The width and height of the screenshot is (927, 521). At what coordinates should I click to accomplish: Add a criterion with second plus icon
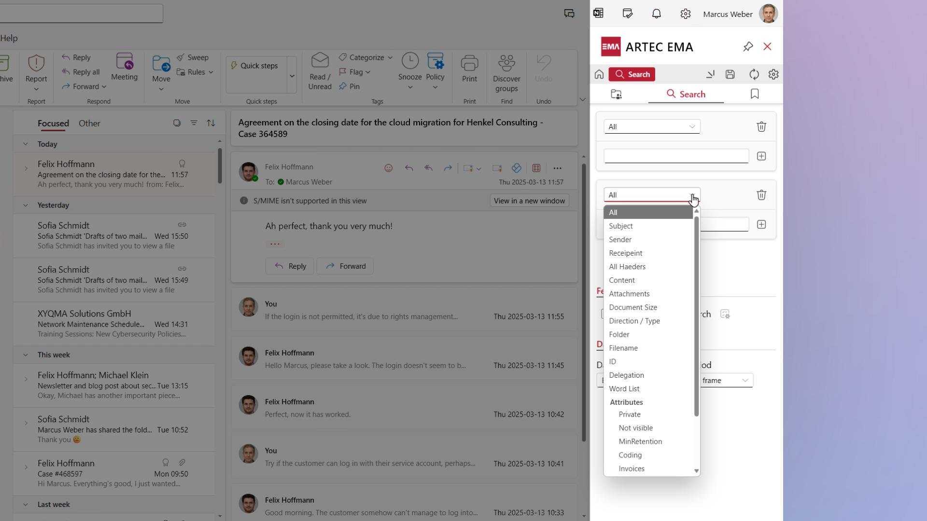pyautogui.click(x=761, y=225)
